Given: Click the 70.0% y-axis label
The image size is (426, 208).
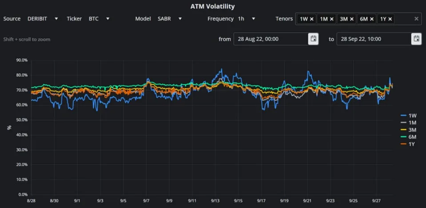Looking at the screenshot, I should click(x=22, y=90).
